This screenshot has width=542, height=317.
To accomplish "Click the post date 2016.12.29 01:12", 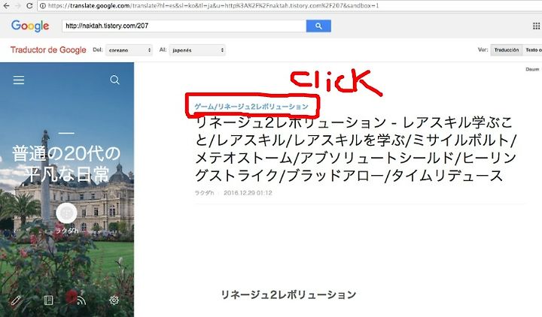I will coord(248,193).
